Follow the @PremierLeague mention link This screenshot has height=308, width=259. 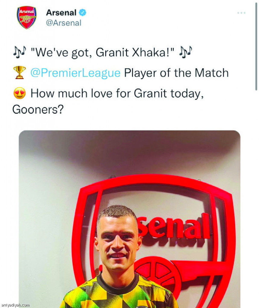[75, 73]
